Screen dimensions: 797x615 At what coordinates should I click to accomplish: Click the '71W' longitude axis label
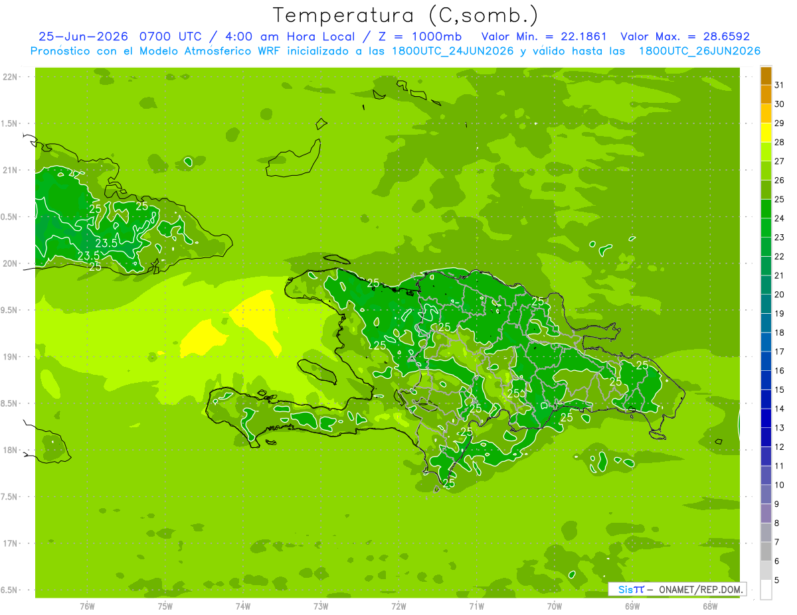pyautogui.click(x=476, y=606)
